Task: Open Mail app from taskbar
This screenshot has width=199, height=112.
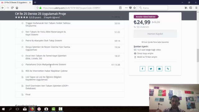Action: click(x=25, y=109)
